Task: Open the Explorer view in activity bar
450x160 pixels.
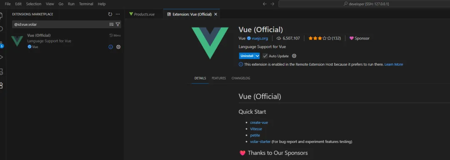Action: pos(1,15)
